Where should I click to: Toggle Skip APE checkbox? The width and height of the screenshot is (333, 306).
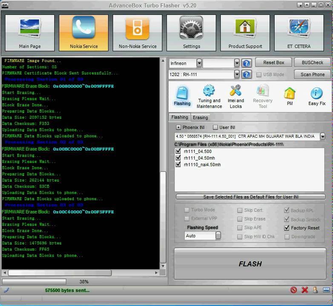[240, 228]
